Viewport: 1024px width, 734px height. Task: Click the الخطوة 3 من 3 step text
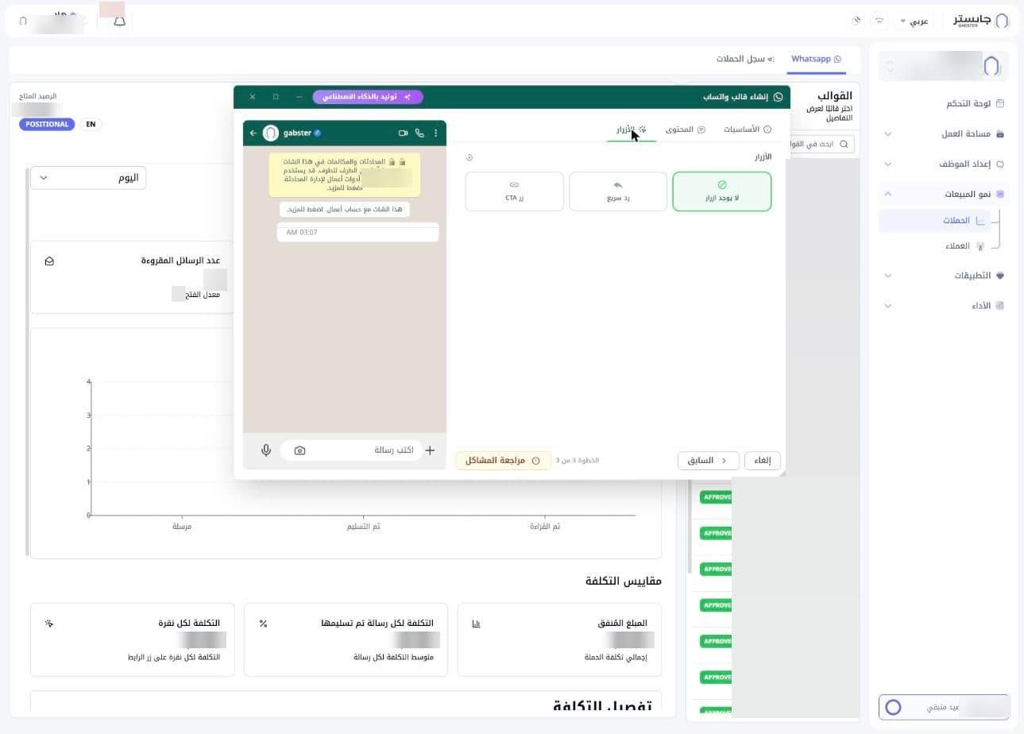point(577,461)
